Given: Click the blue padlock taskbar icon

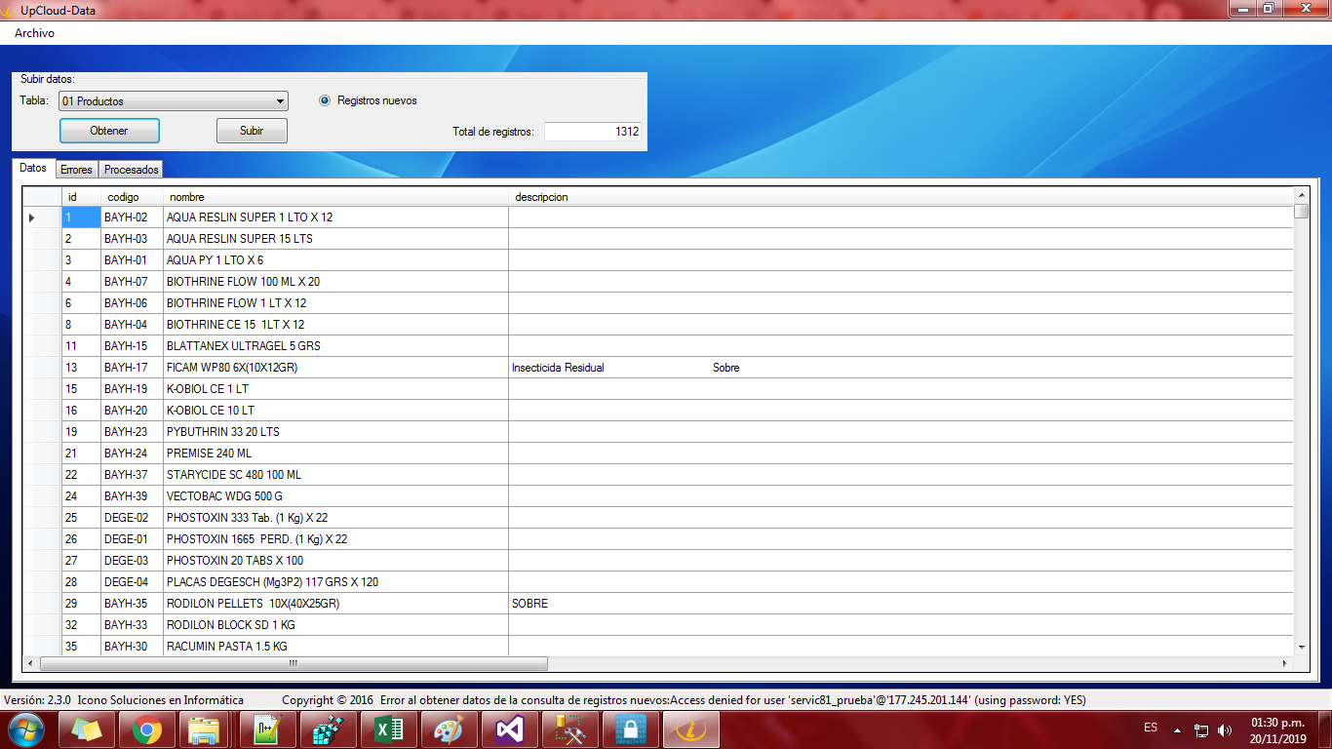Looking at the screenshot, I should tap(631, 729).
